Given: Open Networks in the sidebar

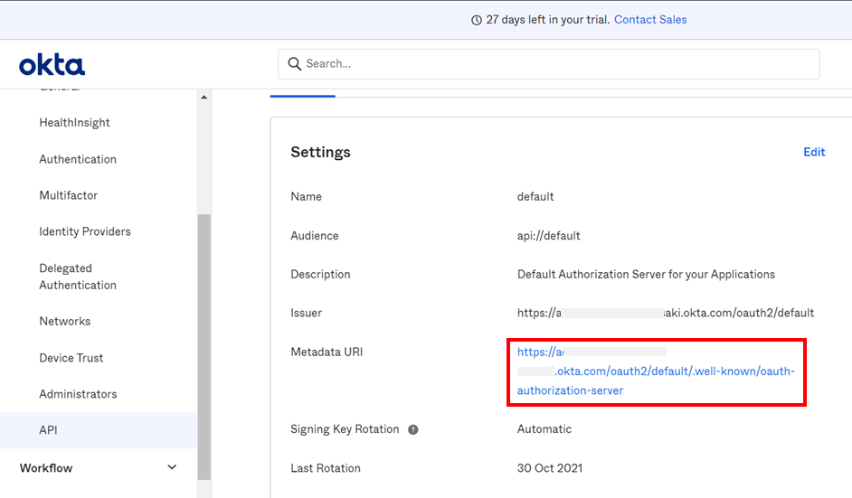Looking at the screenshot, I should 65,322.
